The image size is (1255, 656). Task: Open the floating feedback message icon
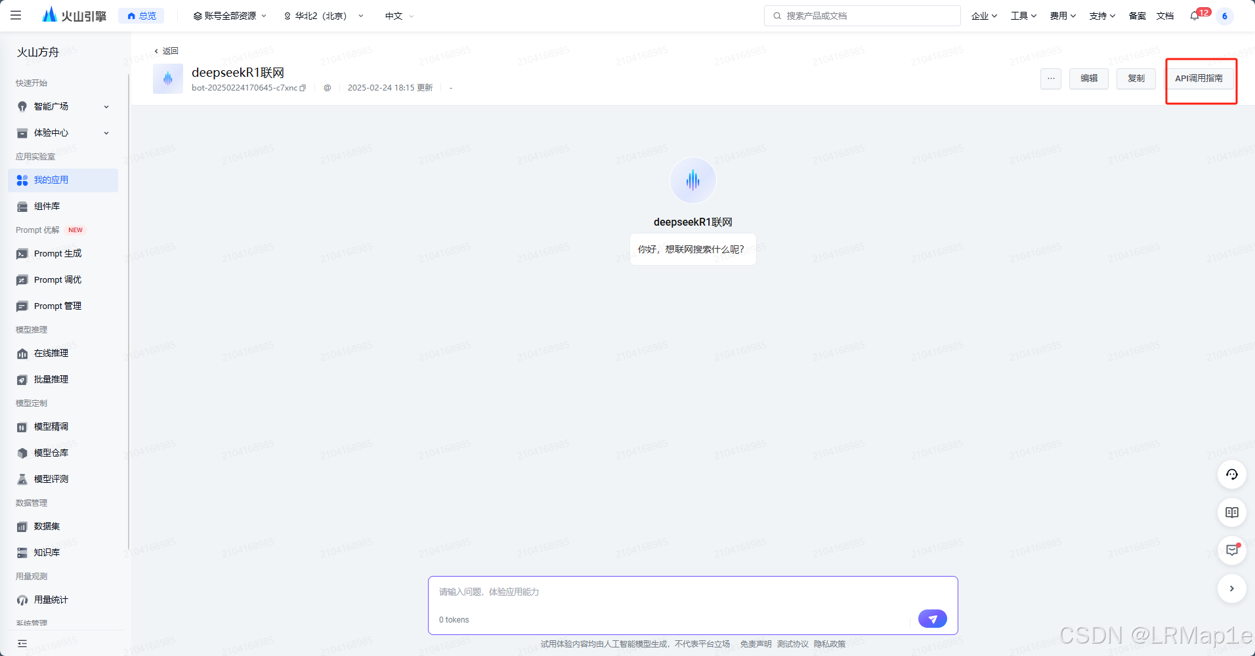coord(1232,550)
